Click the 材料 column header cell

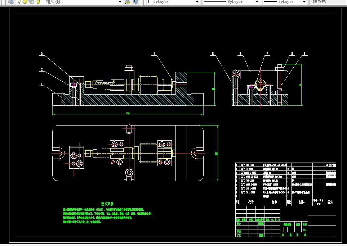click(x=302, y=202)
